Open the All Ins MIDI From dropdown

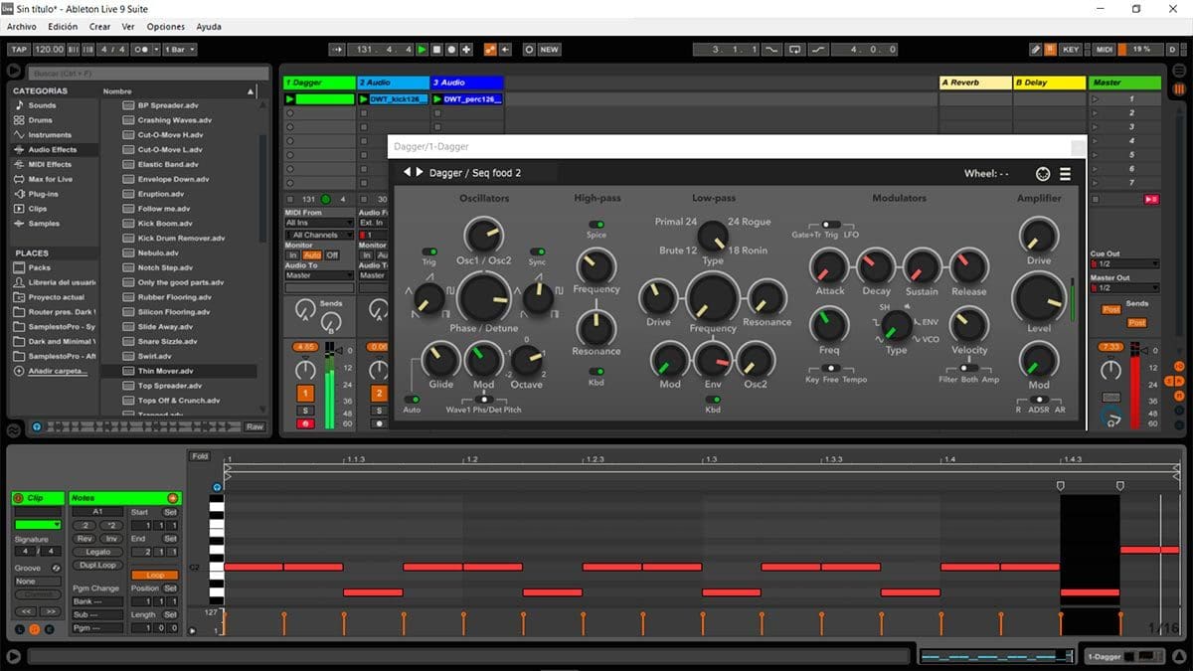tap(319, 223)
